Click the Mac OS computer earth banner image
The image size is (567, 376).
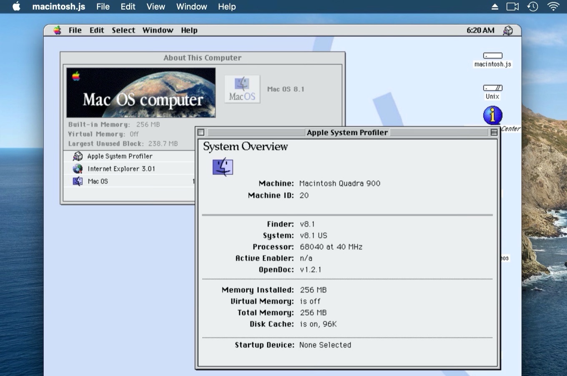(x=140, y=92)
